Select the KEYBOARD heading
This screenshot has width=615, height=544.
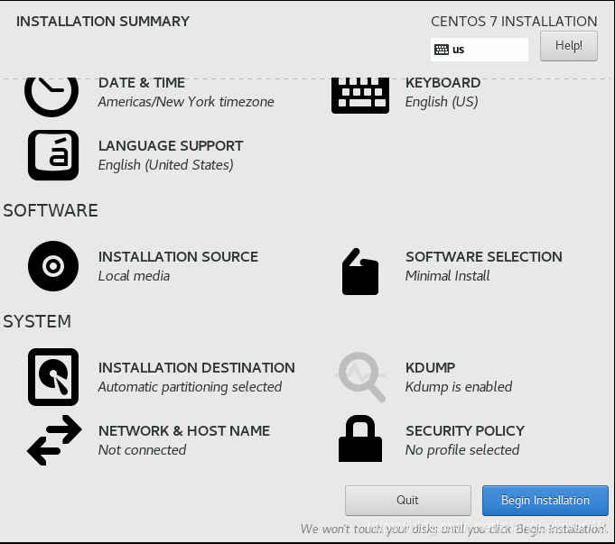(x=443, y=83)
